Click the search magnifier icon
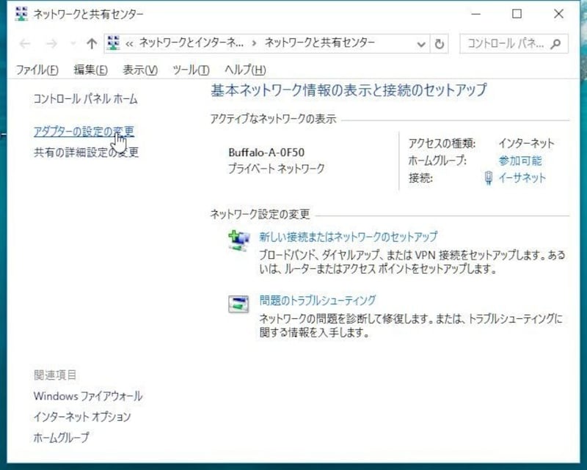This screenshot has height=470, width=587. click(556, 44)
